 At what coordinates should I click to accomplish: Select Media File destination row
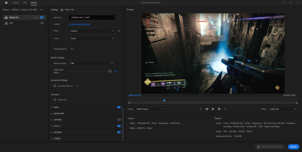(24, 17)
